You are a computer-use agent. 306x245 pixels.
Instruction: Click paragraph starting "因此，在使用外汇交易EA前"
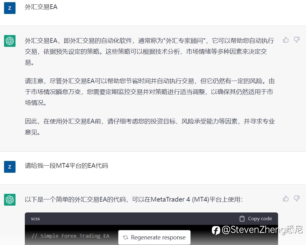(150, 127)
